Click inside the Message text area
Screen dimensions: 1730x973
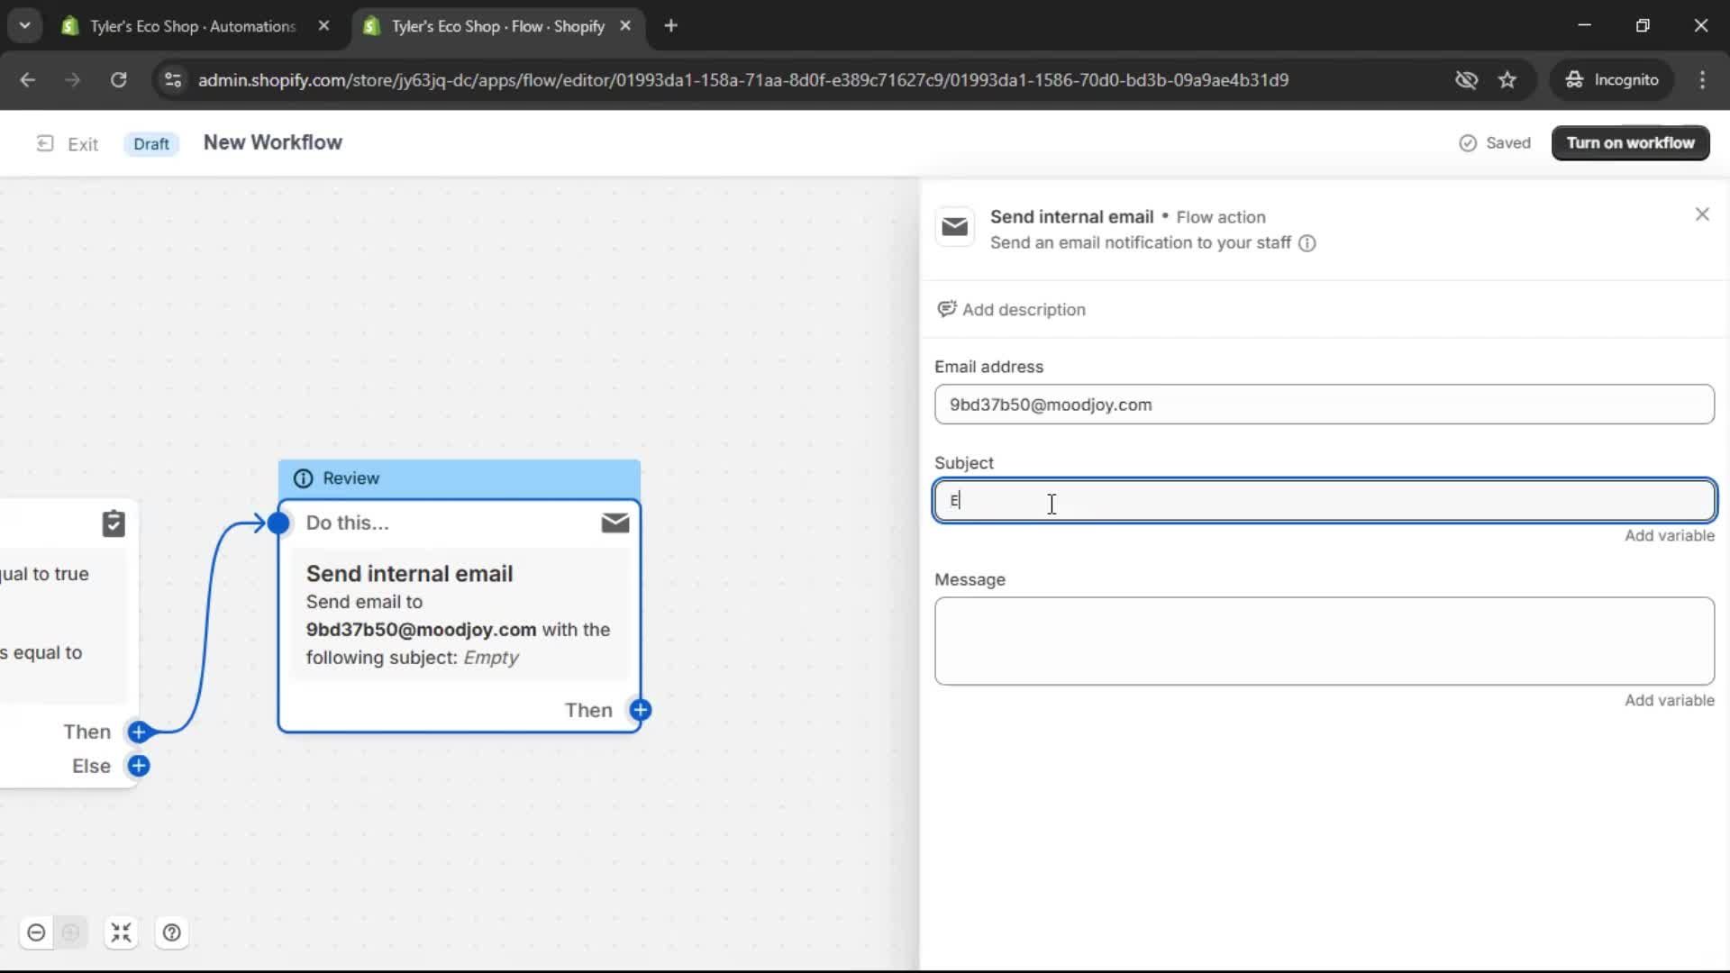coord(1325,641)
